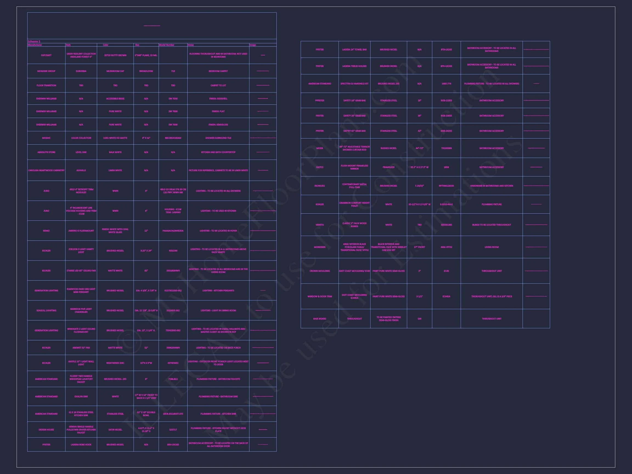
Task: Select the BASE BOARD row label
Action: click(319, 318)
